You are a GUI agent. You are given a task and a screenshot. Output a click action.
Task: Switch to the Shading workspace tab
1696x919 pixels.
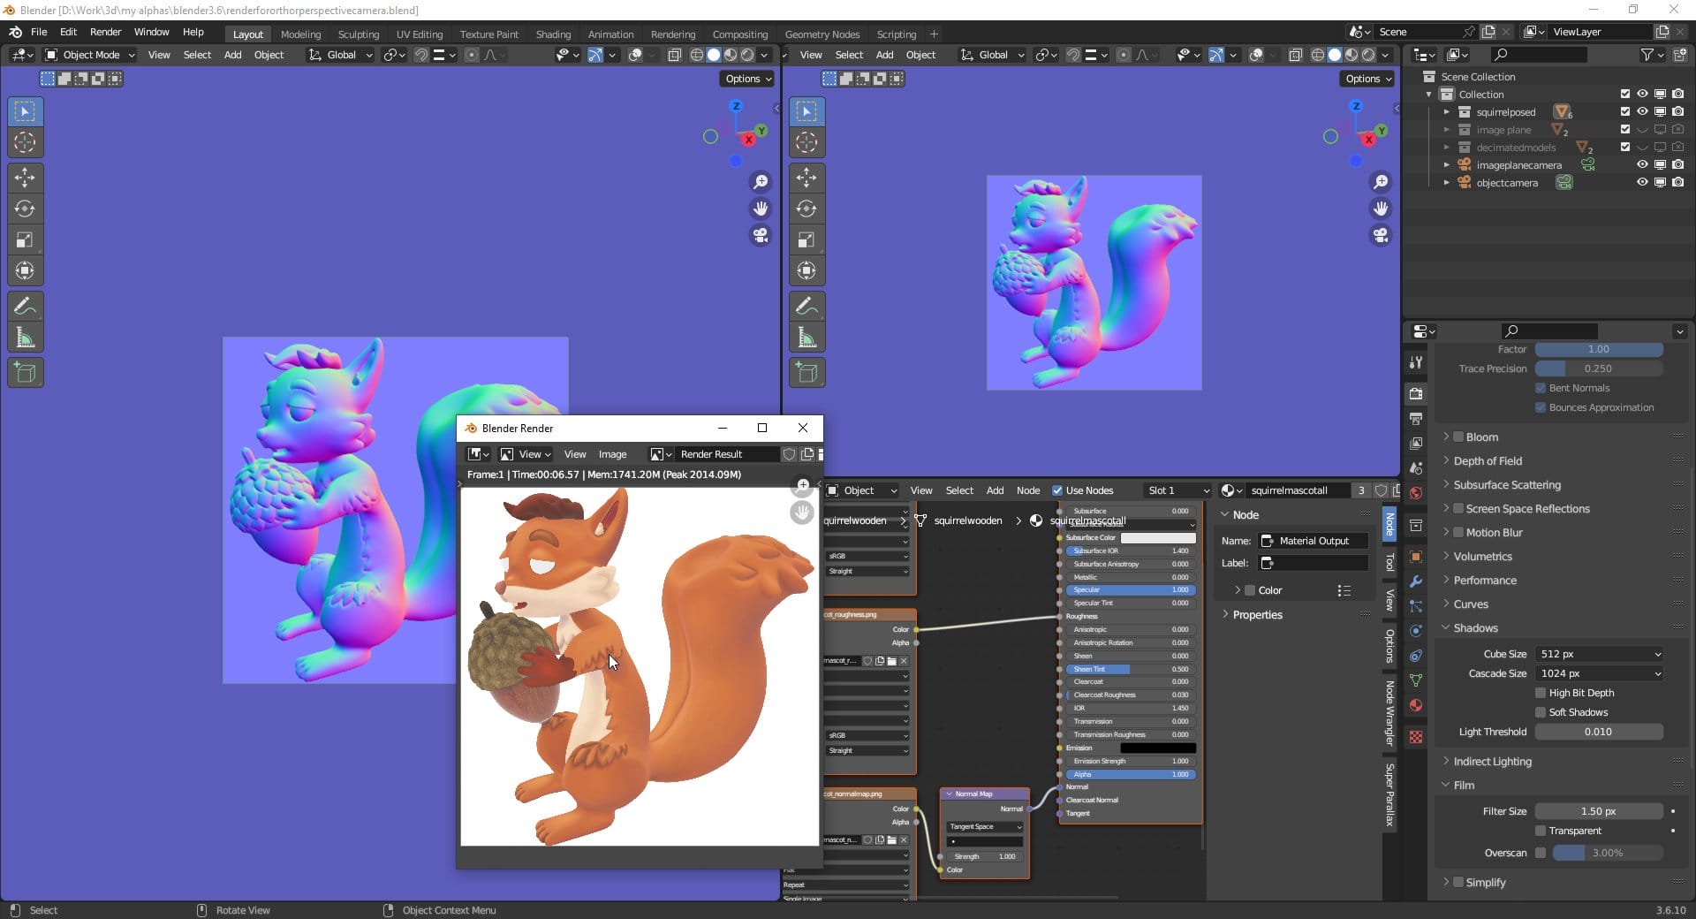point(553,34)
